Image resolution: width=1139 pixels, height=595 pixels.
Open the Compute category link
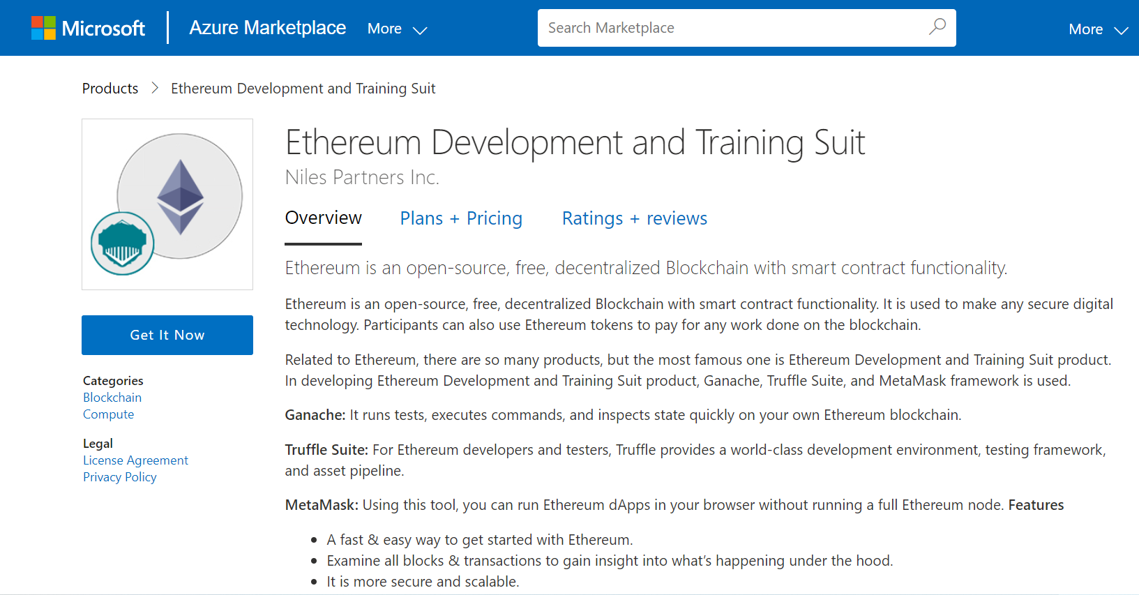click(x=108, y=414)
